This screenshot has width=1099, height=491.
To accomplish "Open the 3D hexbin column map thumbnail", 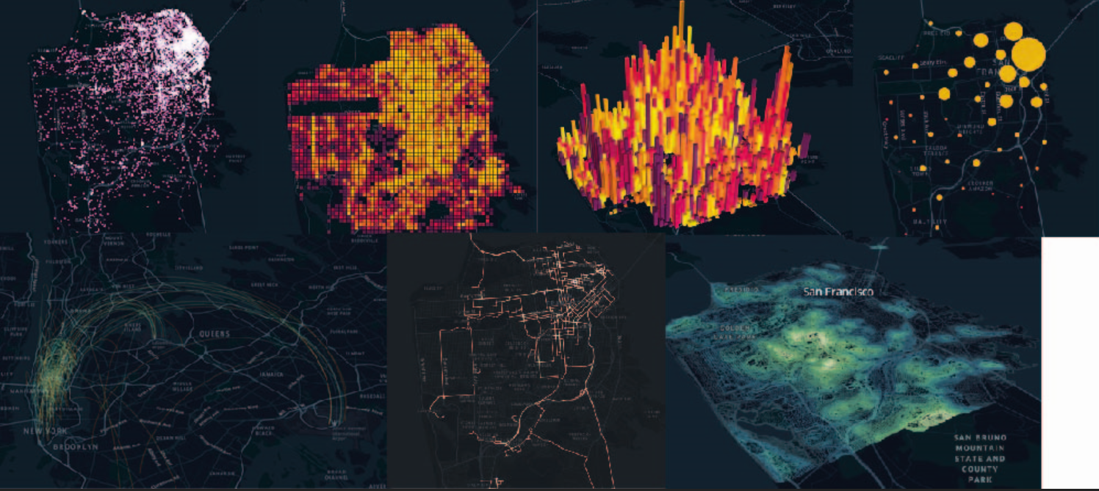I will pos(695,116).
